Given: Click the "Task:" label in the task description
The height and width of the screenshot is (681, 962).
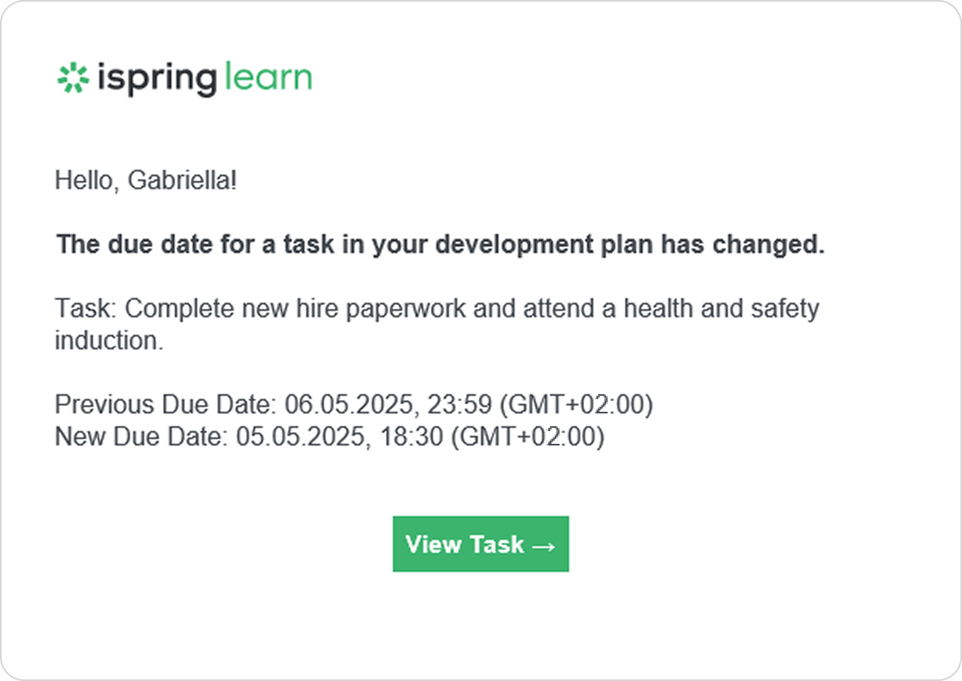Looking at the screenshot, I should (x=86, y=308).
